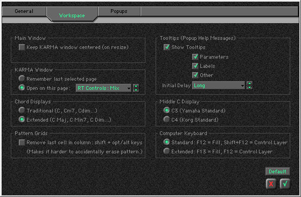Choose Extended chord display option

click(x=22, y=119)
